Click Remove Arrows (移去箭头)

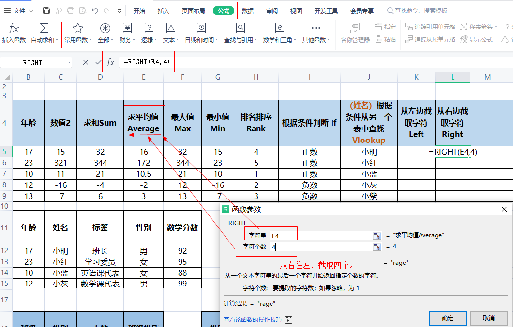click(478, 27)
